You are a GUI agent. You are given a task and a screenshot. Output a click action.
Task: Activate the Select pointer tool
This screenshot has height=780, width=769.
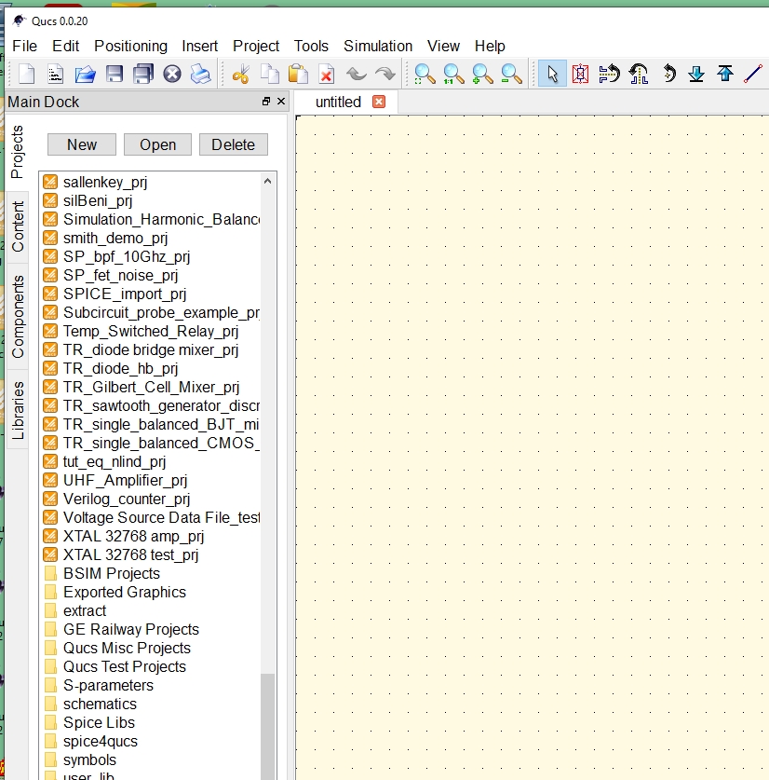(x=551, y=74)
